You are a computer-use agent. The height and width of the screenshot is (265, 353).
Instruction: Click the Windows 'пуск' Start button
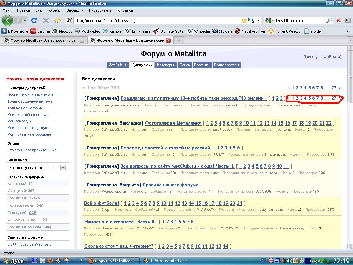(x=14, y=261)
